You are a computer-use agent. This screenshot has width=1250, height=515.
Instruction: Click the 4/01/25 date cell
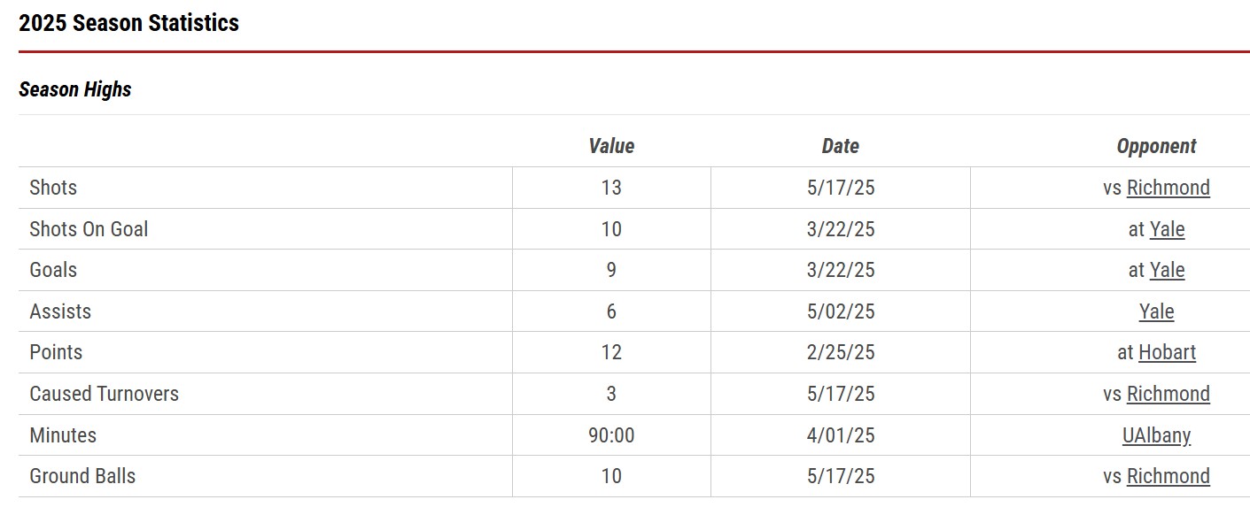click(841, 435)
